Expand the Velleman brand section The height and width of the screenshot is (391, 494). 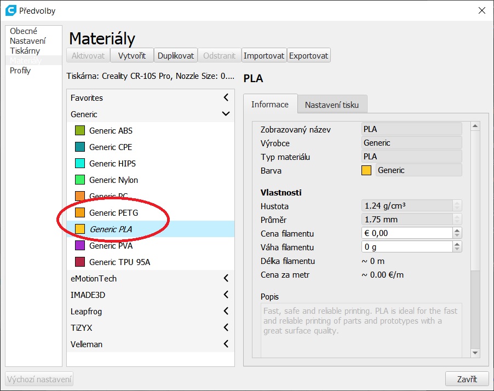pos(226,344)
